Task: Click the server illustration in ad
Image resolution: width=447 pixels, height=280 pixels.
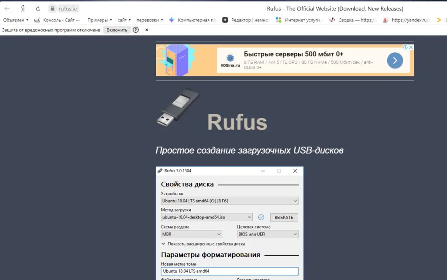Action: tap(177, 60)
